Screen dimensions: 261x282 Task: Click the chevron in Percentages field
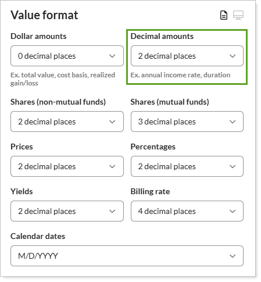pyautogui.click(x=233, y=166)
